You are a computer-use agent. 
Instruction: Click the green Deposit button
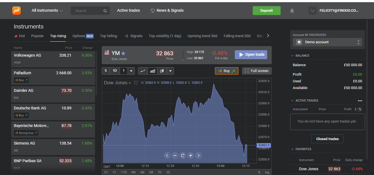tap(267, 11)
